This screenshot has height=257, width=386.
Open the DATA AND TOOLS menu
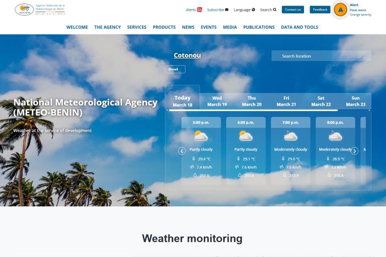pyautogui.click(x=300, y=27)
